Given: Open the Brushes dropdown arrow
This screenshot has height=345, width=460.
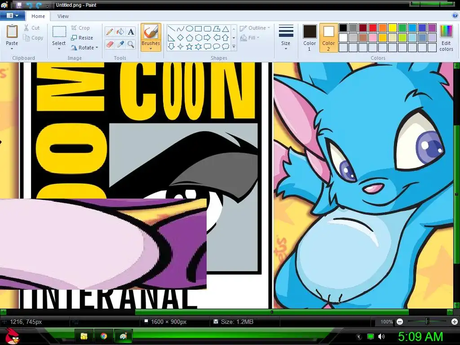Looking at the screenshot, I should (x=150, y=49).
